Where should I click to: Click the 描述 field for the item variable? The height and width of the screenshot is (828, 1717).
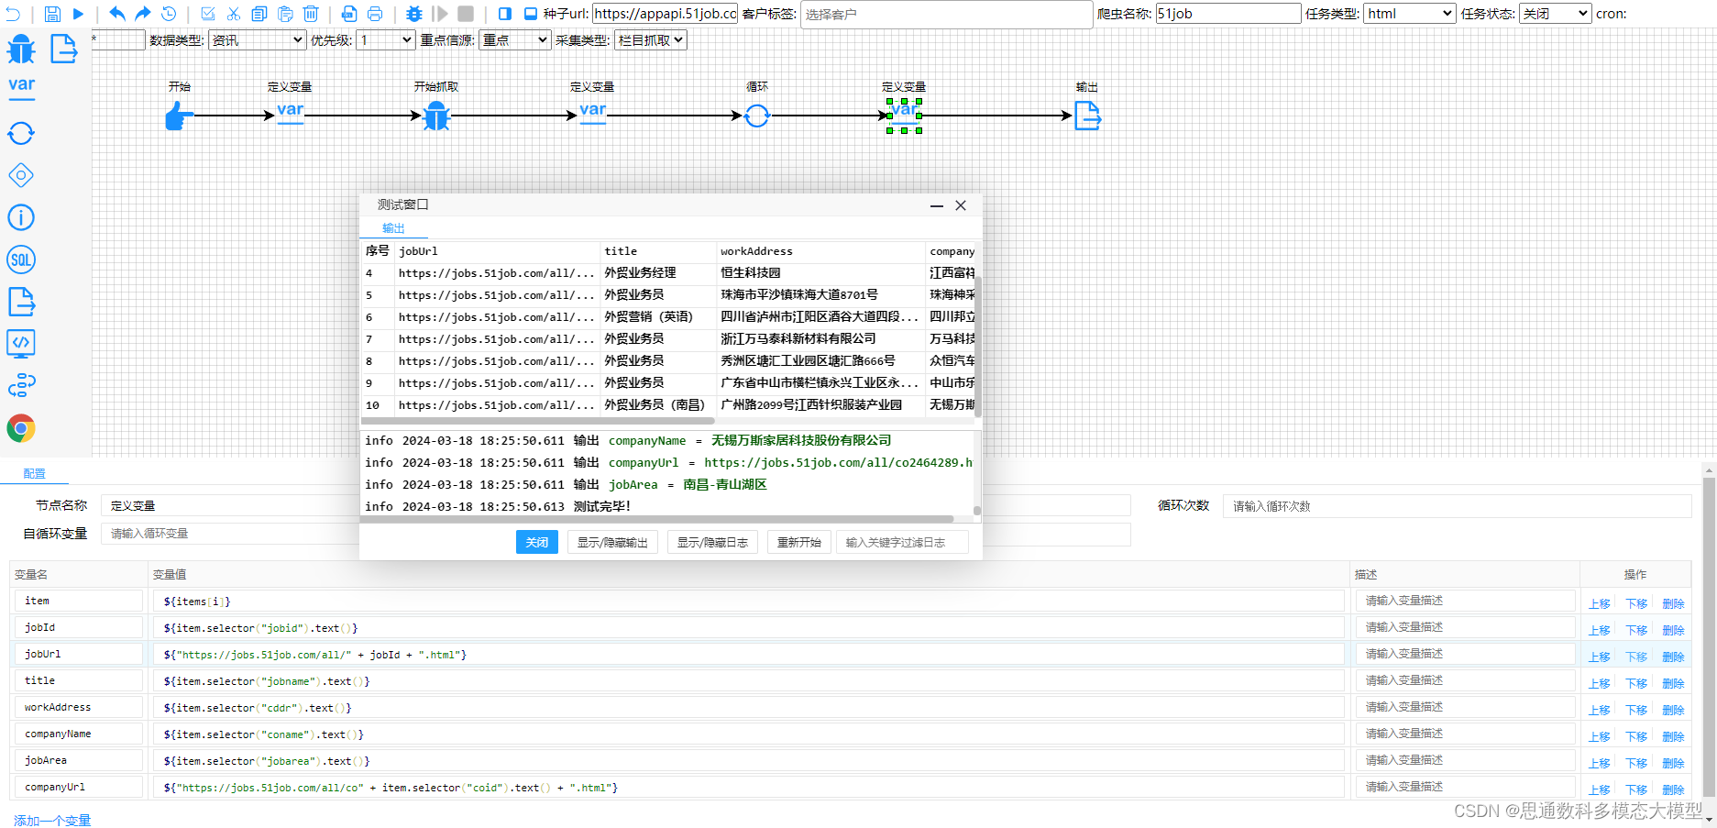point(1465,602)
